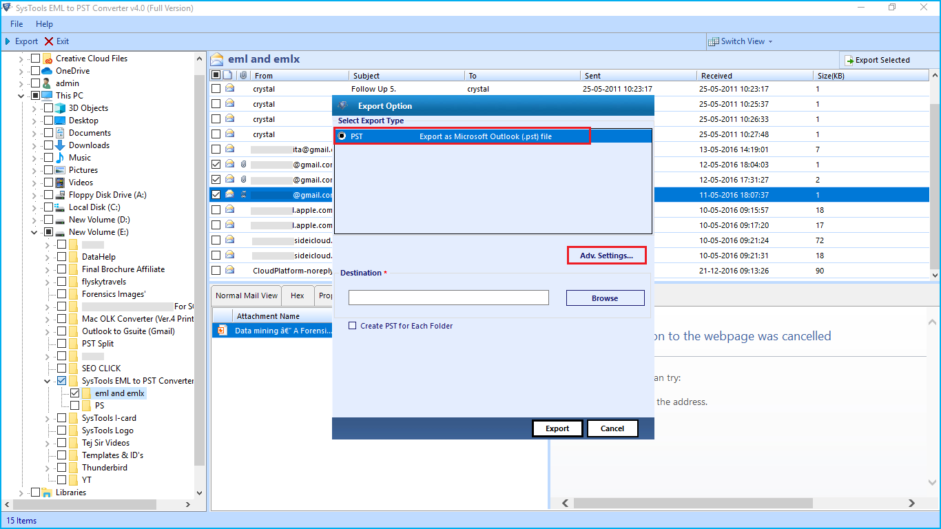Cancel the Export Option dialog

(x=612, y=428)
